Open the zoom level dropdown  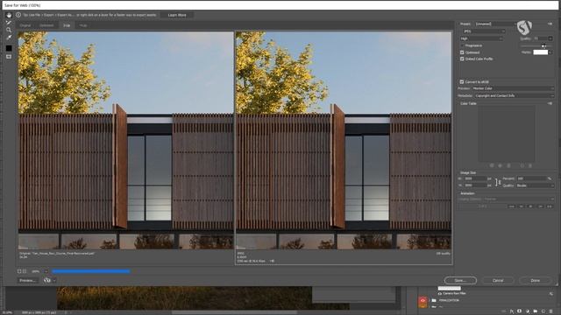46,271
